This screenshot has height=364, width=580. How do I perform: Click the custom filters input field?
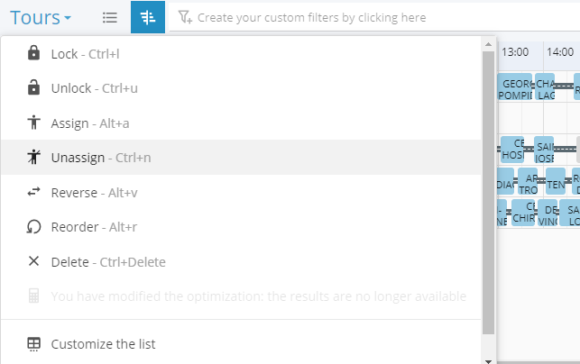(361, 17)
